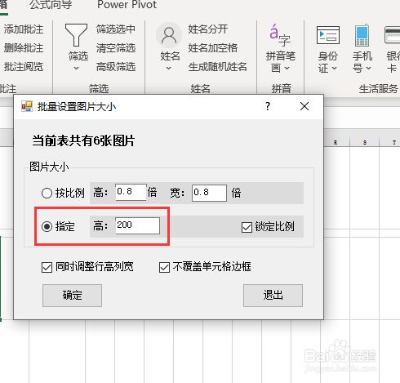This screenshot has width=400, height=383.
Task: Expand the 身份证 dropdown arrow
Action: click(335, 68)
